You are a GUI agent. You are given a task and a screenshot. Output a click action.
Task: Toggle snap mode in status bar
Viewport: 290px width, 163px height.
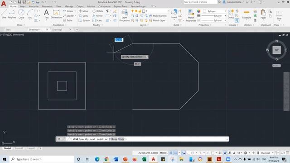point(175,153)
